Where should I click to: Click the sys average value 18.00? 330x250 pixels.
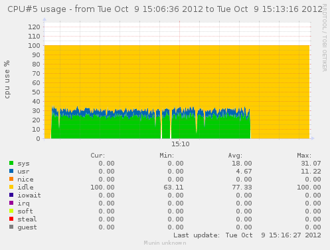242,164
